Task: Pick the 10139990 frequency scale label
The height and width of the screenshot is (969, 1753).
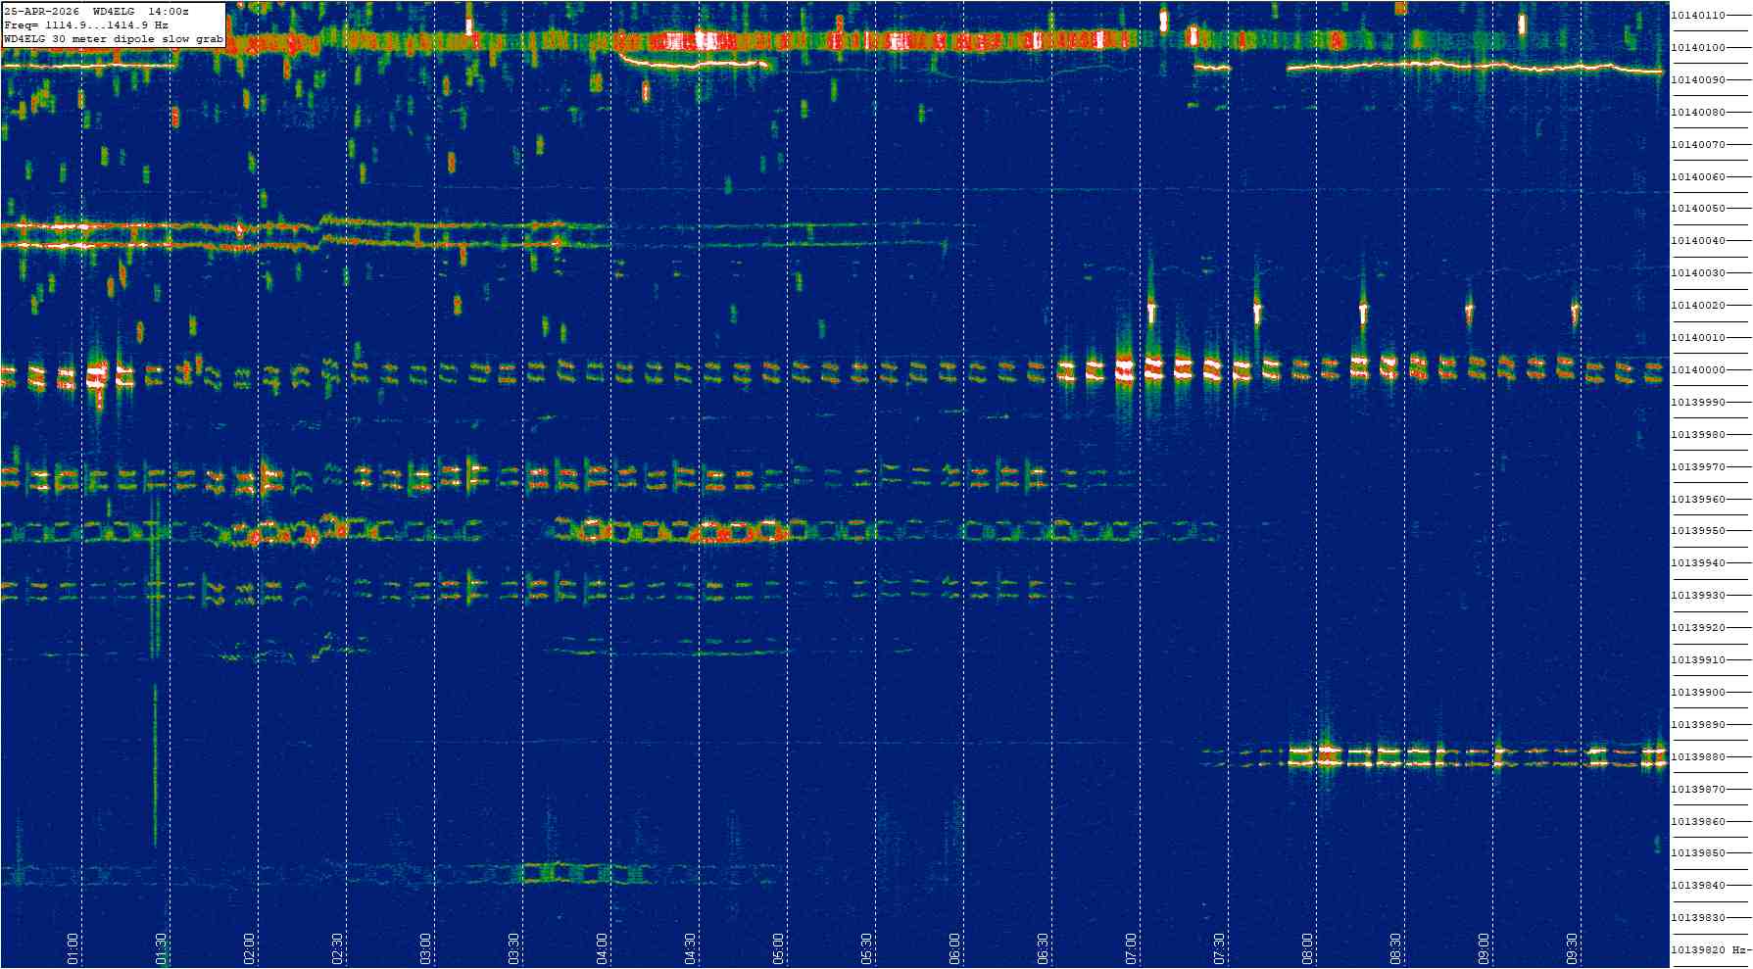Action: 1698,403
